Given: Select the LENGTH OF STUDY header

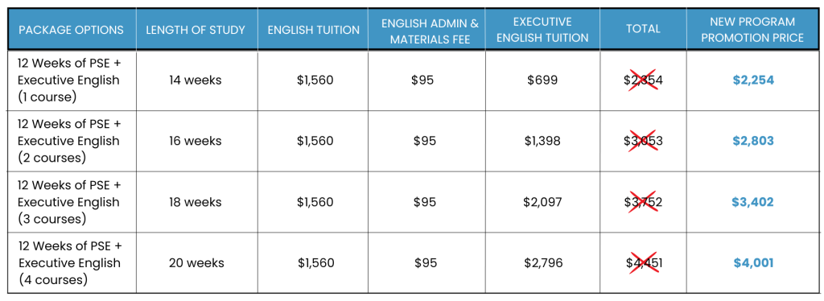Looking at the screenshot, I should (196, 30).
